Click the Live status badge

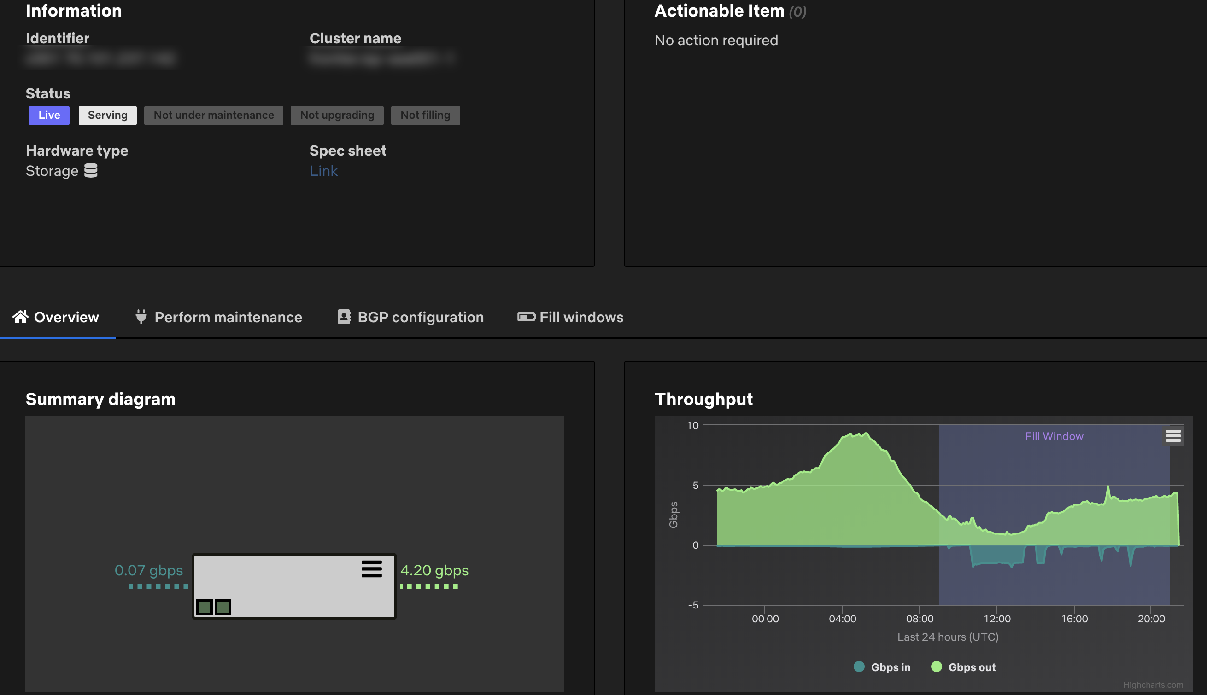(x=49, y=115)
